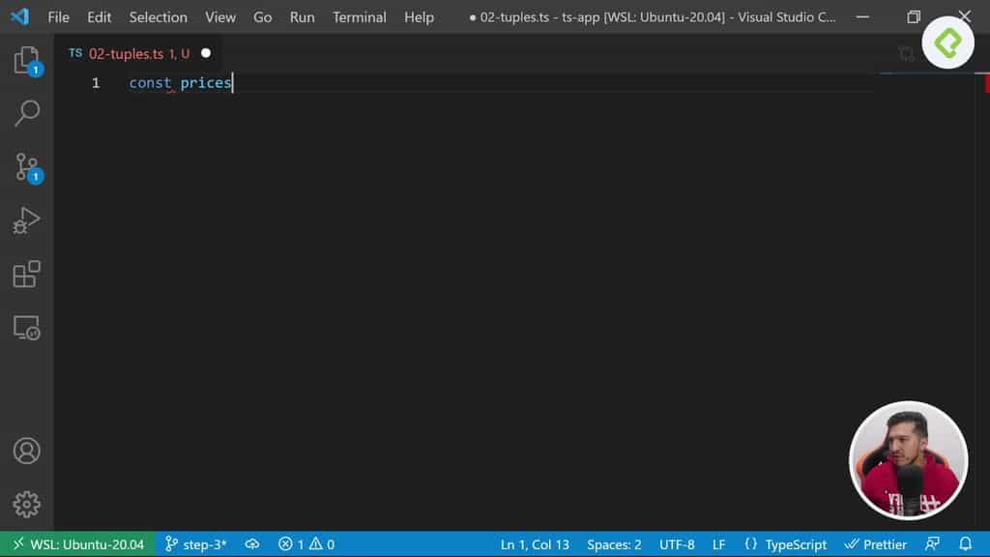Click Ln 1, Col 13 to go to line
This screenshot has height=557, width=990.
point(533,543)
